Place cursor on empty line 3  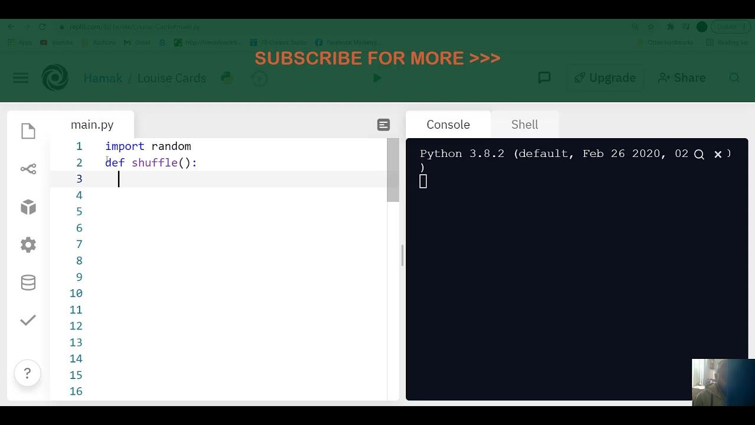pos(245,179)
